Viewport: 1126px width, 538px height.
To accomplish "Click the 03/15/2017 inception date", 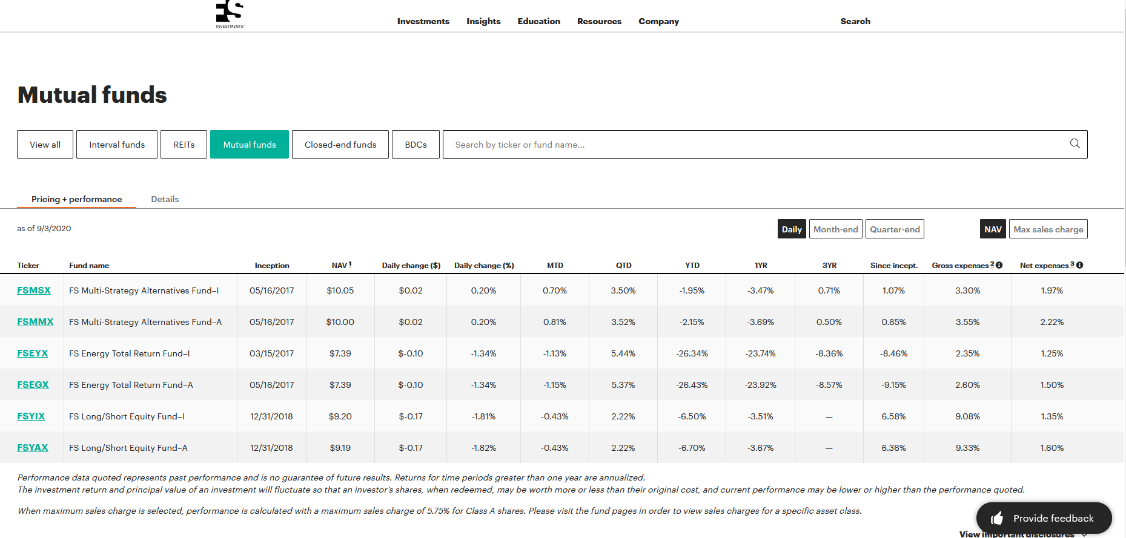I will 271,353.
